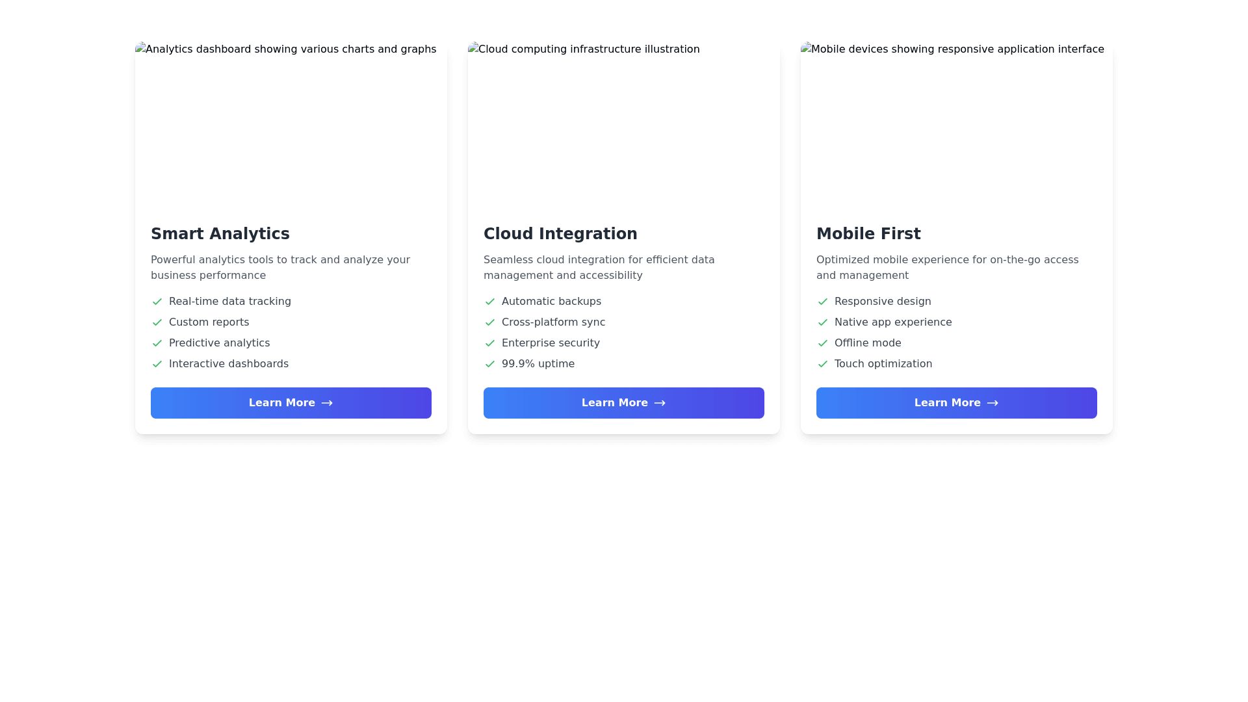Click the checkmark beside Real-time data tracking

(157, 302)
